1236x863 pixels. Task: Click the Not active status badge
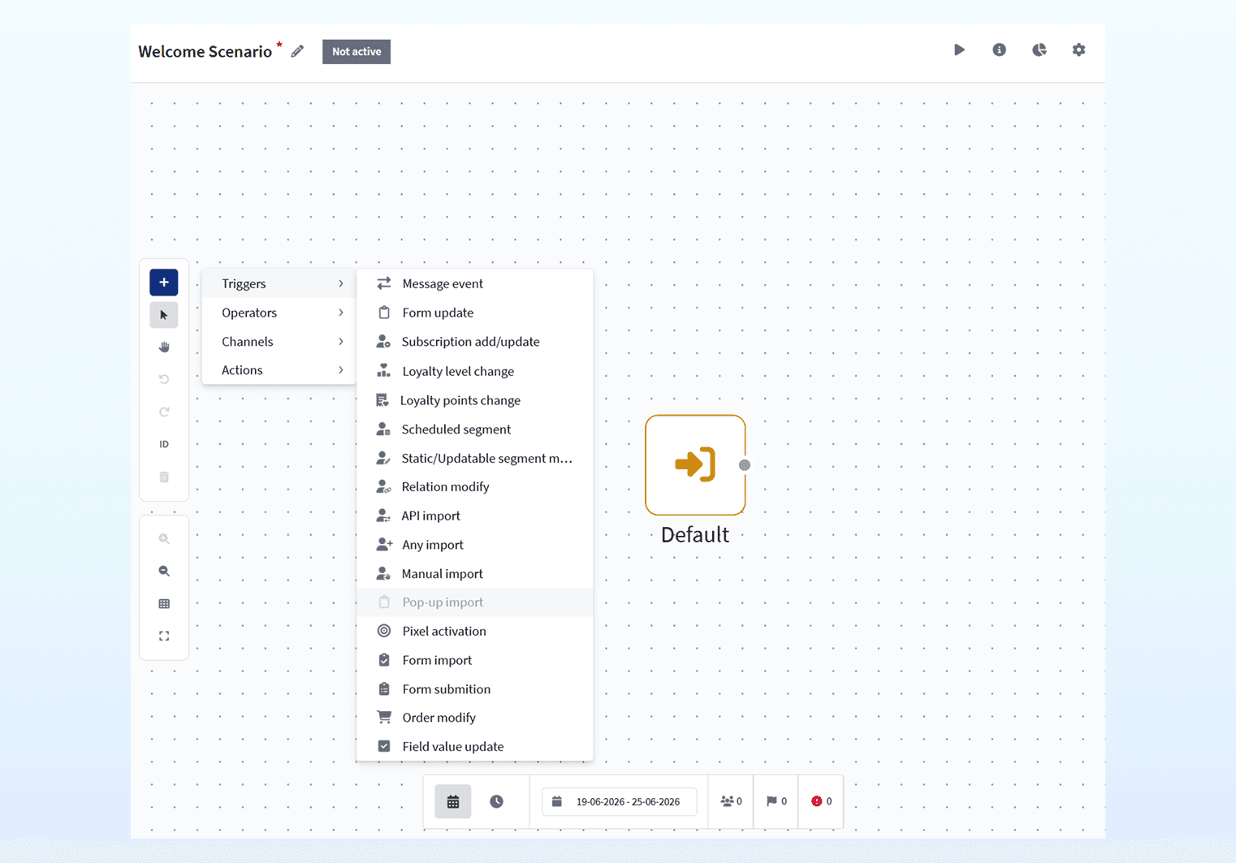tap(357, 52)
